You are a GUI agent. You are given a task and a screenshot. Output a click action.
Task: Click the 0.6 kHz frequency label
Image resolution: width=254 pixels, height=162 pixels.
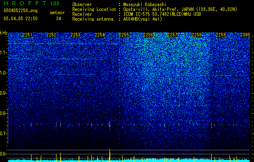tap(3, 154)
